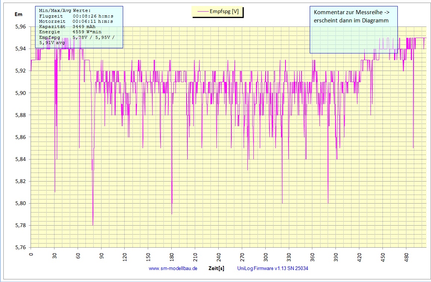Select the Flugzeit 00:08:26 line
This screenshot has width=431, height=282.
pyautogui.click(x=76, y=16)
